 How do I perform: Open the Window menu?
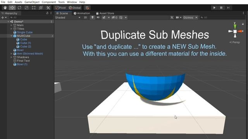pyautogui.click(x=72, y=2)
